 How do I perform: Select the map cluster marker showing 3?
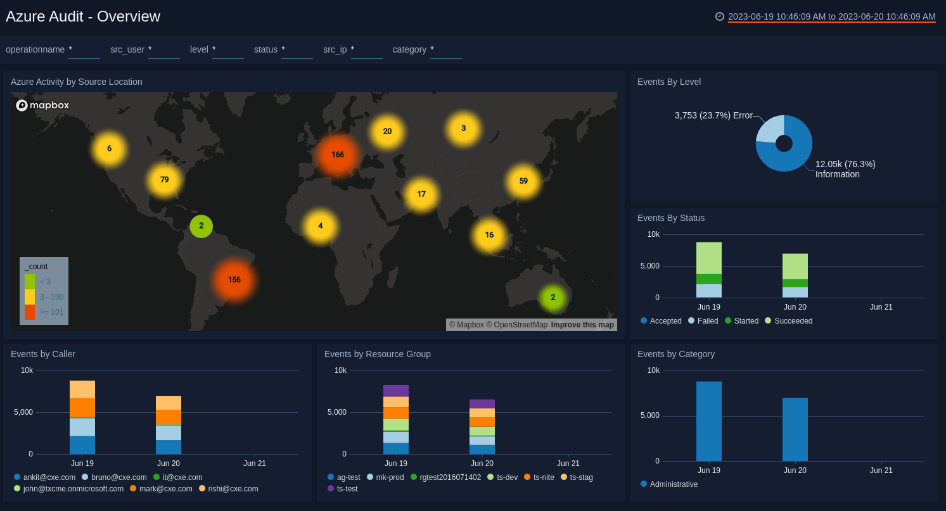(464, 129)
